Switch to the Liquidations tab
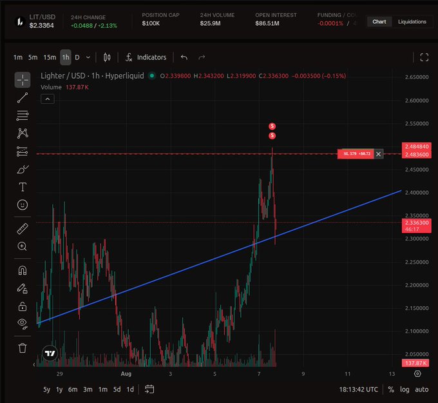 click(412, 21)
